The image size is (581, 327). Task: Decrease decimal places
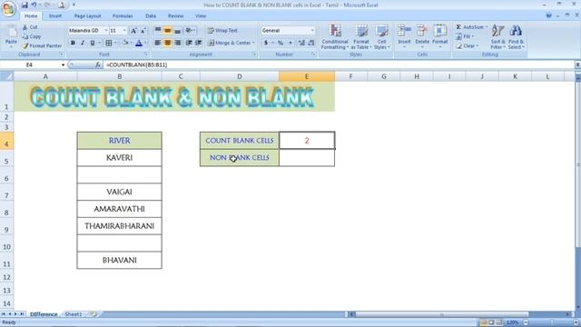[x=311, y=43]
